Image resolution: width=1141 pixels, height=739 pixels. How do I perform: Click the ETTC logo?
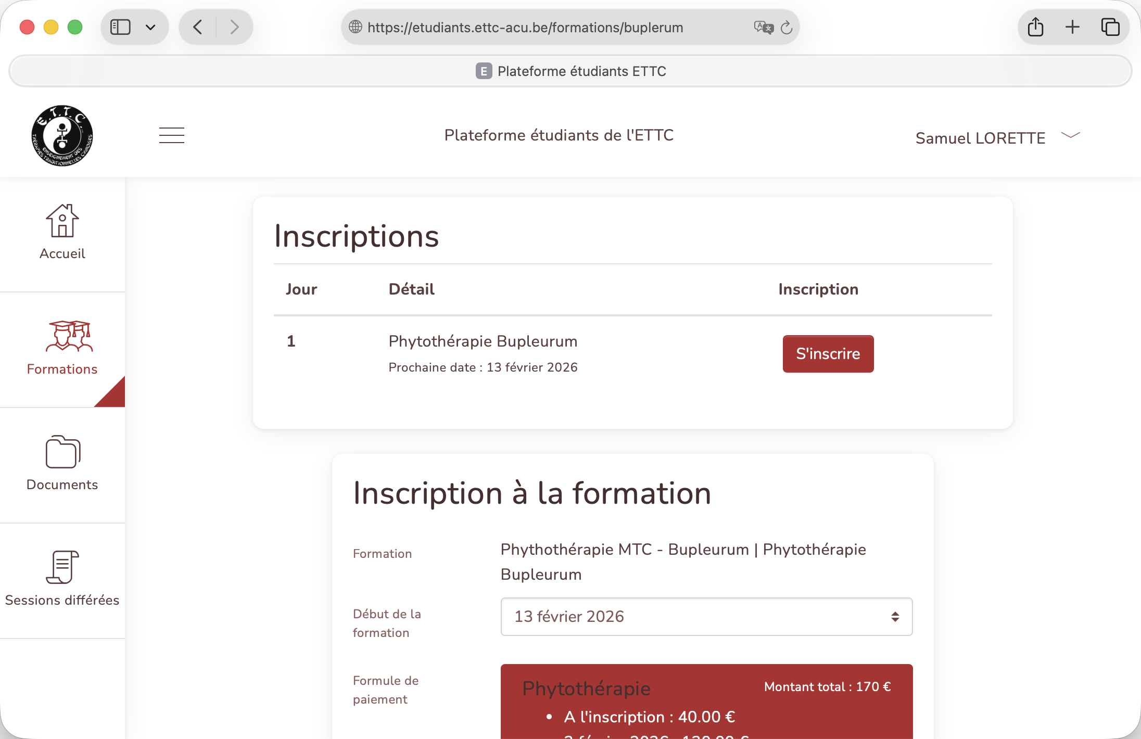point(62,136)
